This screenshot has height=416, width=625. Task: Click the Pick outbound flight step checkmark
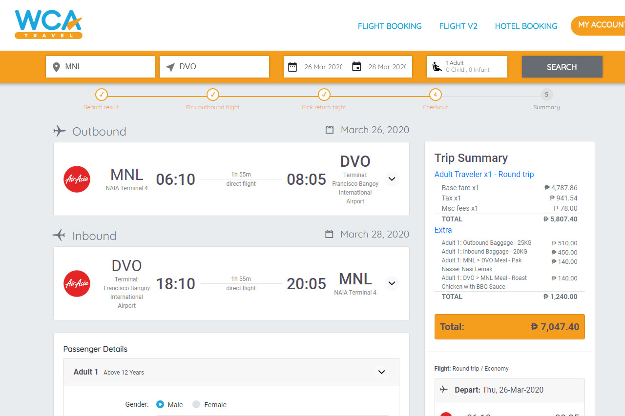click(x=212, y=94)
